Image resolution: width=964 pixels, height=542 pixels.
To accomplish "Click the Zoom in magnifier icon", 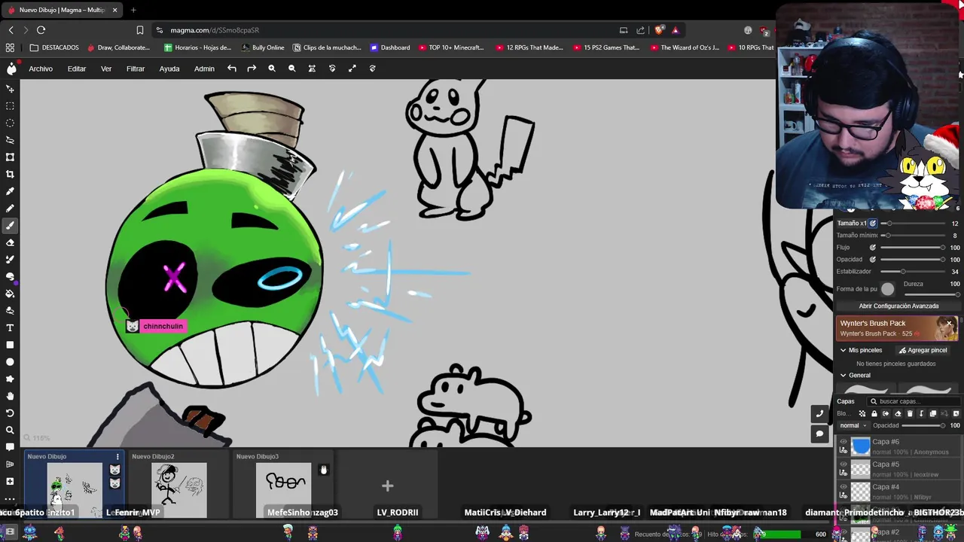I will coord(272,69).
